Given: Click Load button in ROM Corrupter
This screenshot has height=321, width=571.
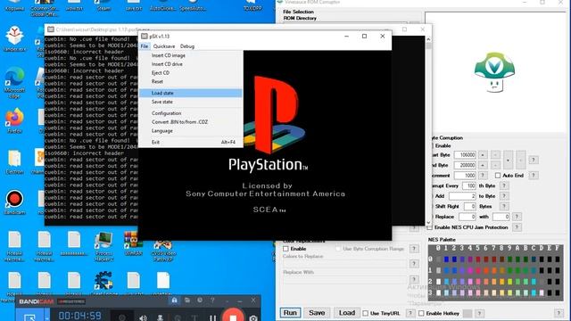Looking at the screenshot, I should [x=347, y=313].
